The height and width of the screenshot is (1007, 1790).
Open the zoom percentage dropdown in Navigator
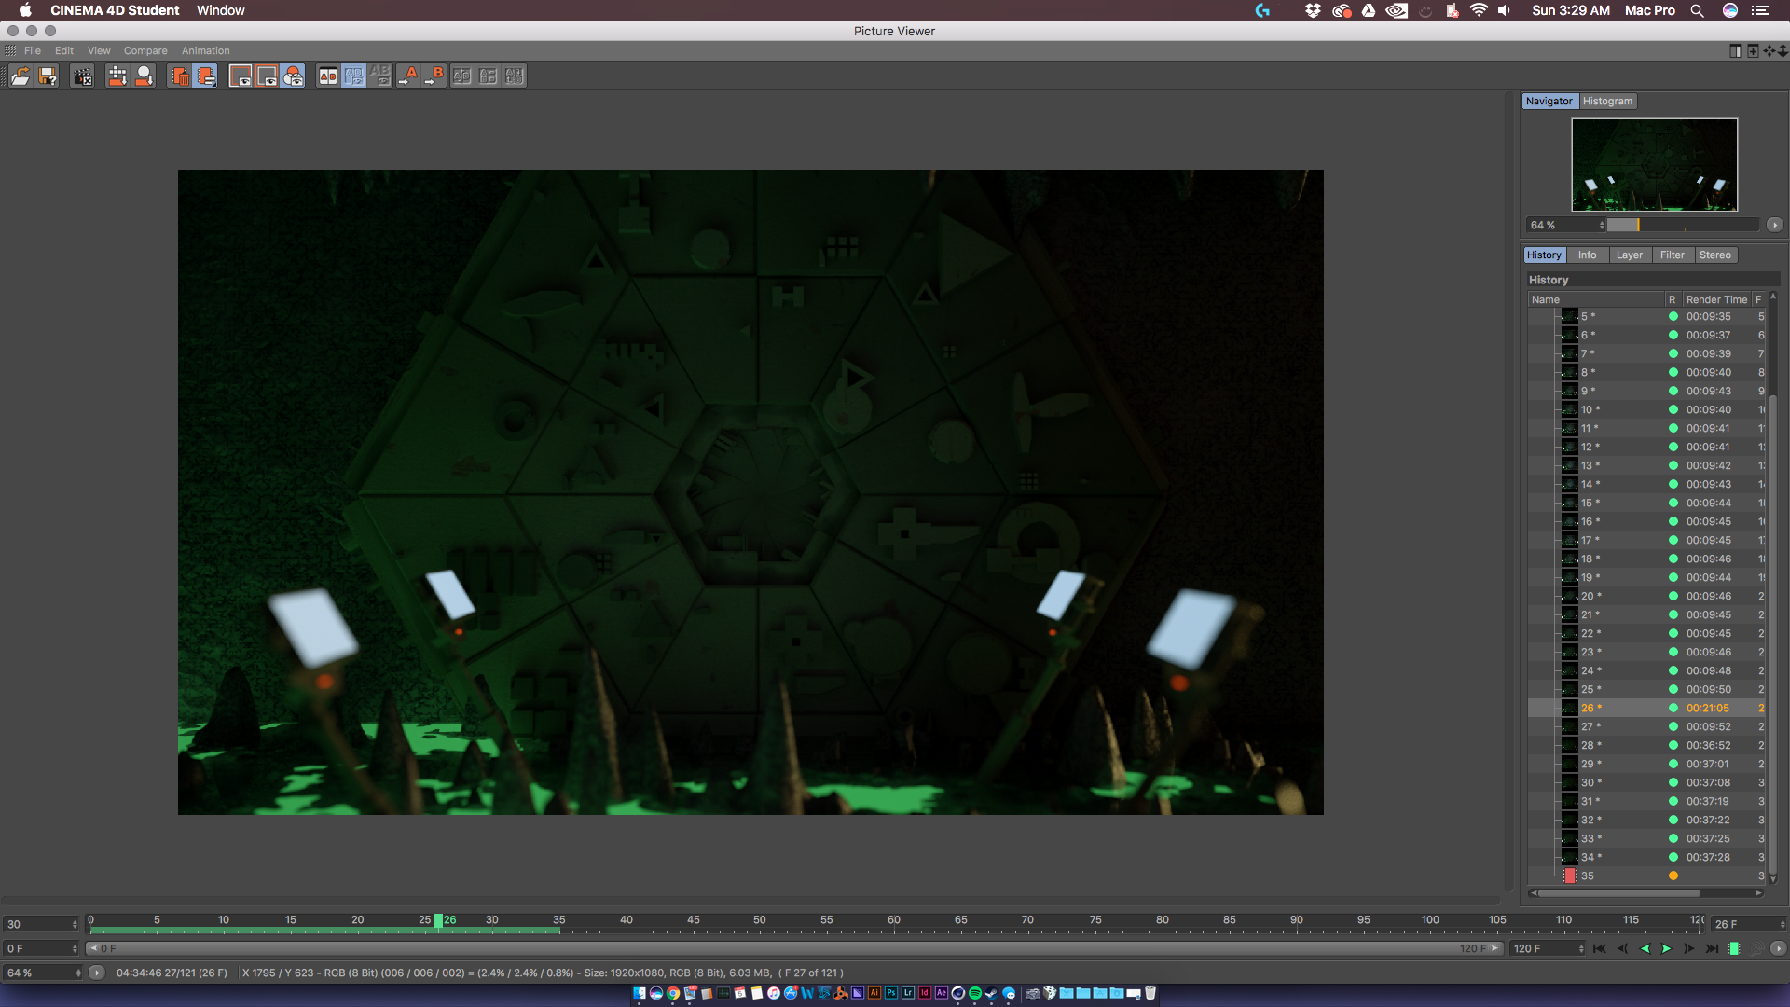pos(1602,225)
